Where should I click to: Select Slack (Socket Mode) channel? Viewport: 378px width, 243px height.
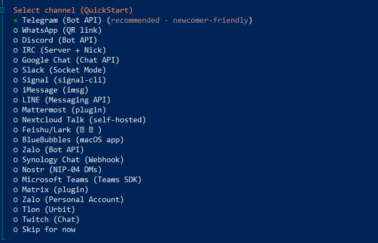64,70
